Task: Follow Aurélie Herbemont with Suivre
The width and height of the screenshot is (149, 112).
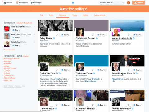Action: pyautogui.click(x=137, y=105)
